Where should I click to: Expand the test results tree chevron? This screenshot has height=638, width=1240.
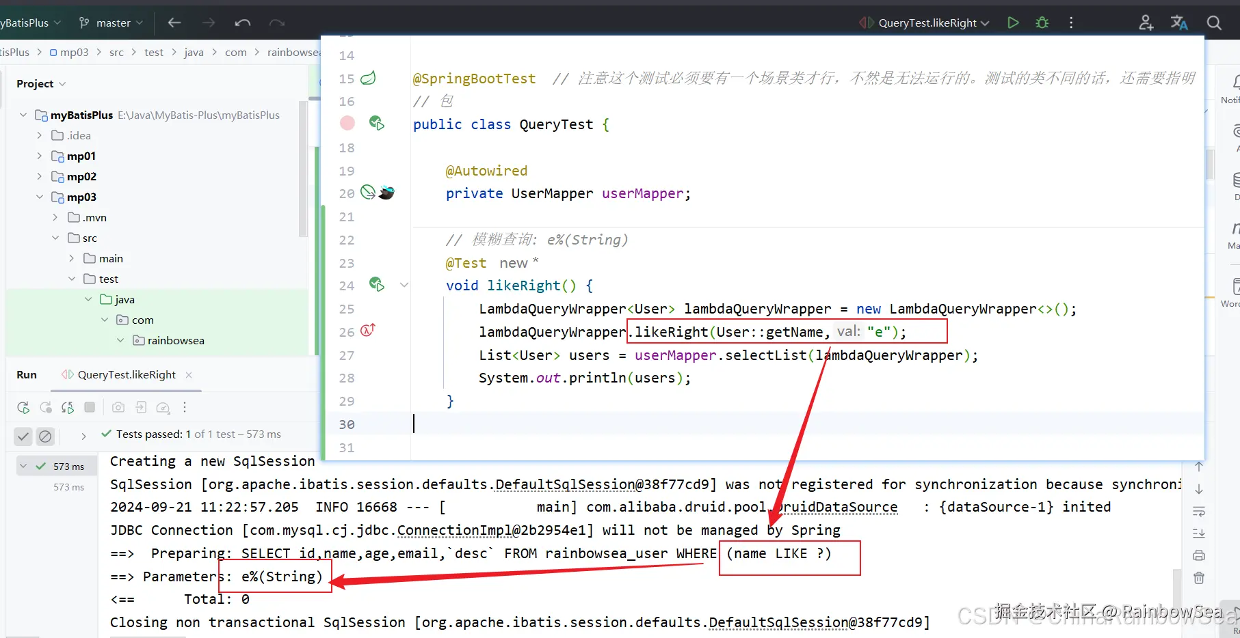pyautogui.click(x=83, y=436)
